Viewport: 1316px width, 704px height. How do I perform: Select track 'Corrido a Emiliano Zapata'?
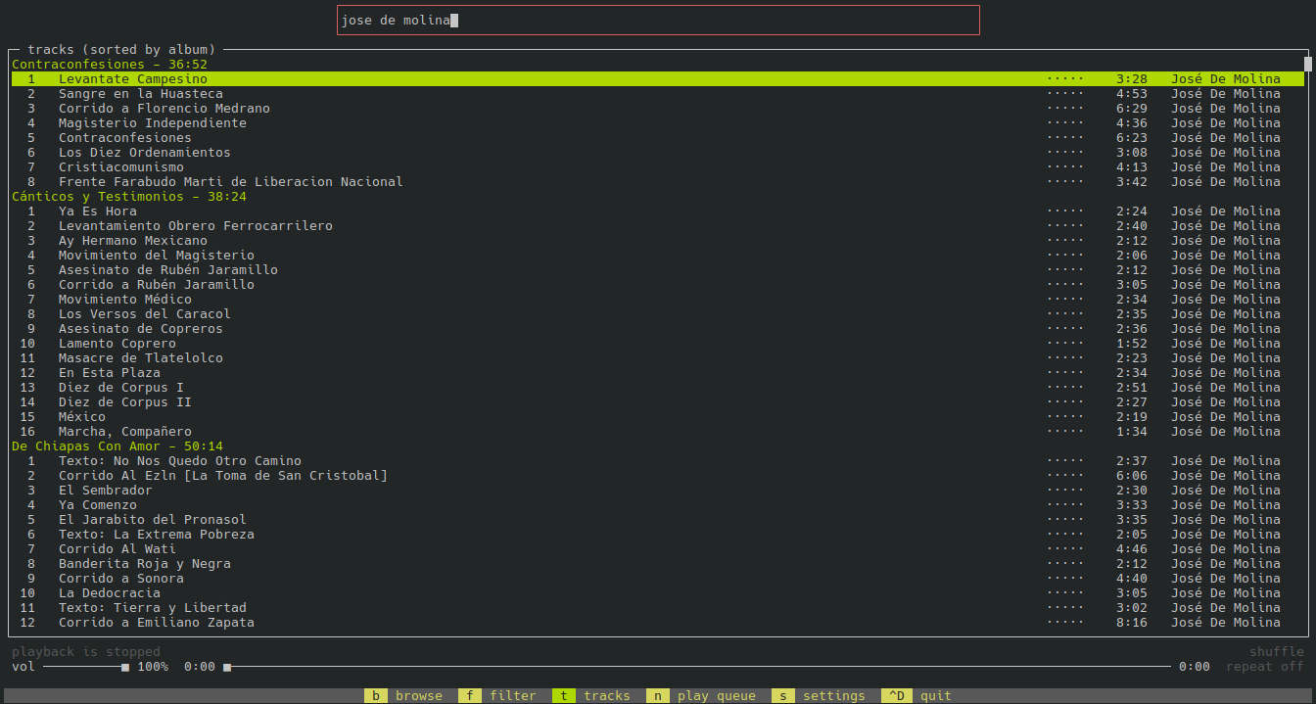pos(658,623)
